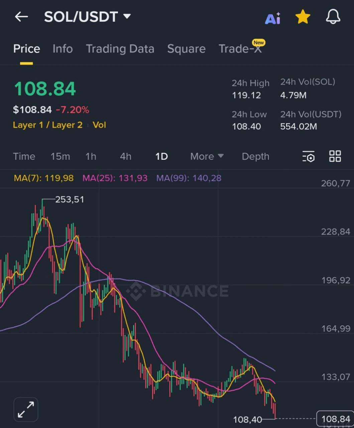Toggle the favorite star for SOL/USDT

click(x=303, y=17)
